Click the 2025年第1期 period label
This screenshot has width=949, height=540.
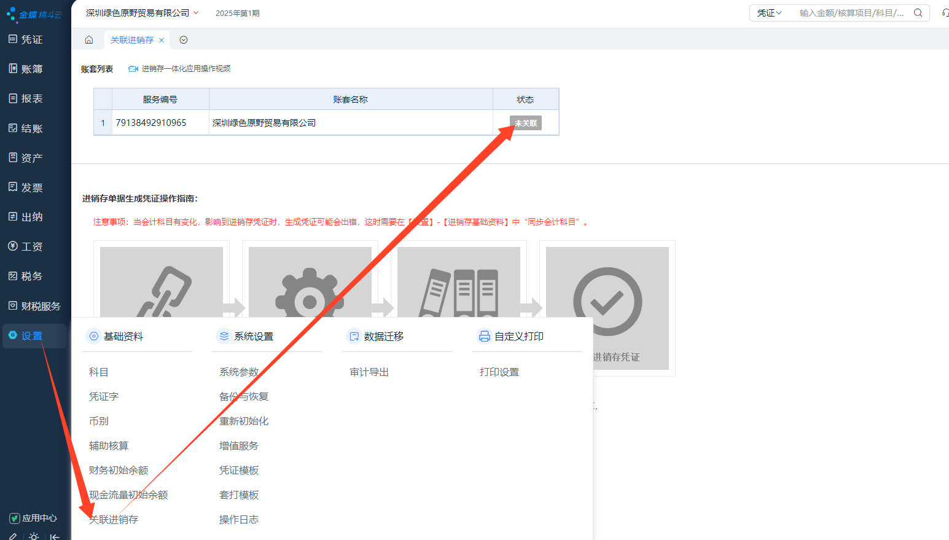pos(238,13)
